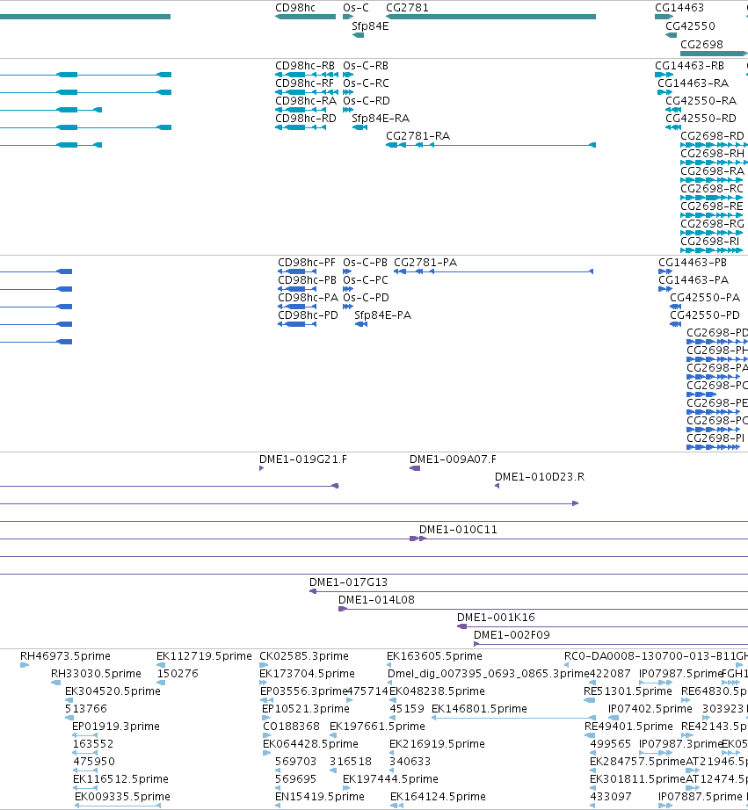Select transcript CG2698-RH
Screen dimensions: 748x810
714,163
